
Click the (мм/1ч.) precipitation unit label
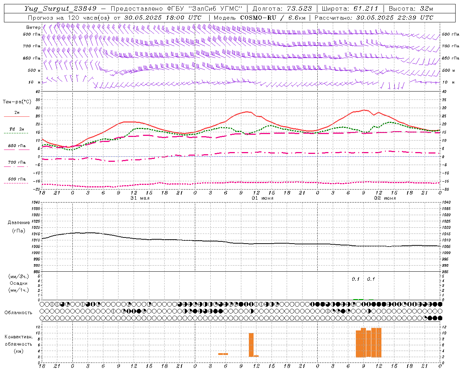[19, 290]
